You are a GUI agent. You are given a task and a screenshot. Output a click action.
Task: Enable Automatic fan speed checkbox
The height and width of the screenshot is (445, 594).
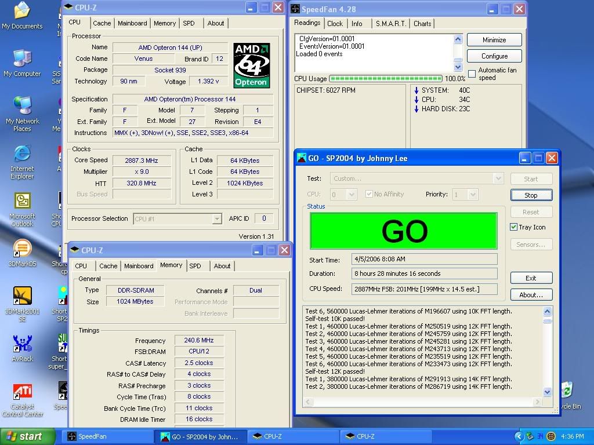pyautogui.click(x=472, y=74)
